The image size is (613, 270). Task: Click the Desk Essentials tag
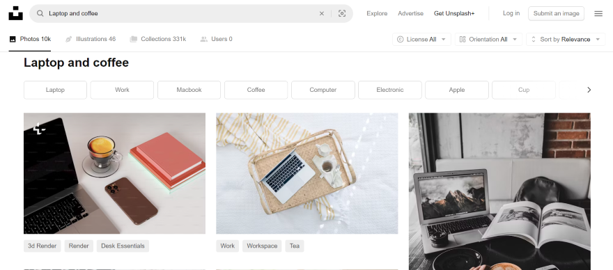pyautogui.click(x=123, y=246)
